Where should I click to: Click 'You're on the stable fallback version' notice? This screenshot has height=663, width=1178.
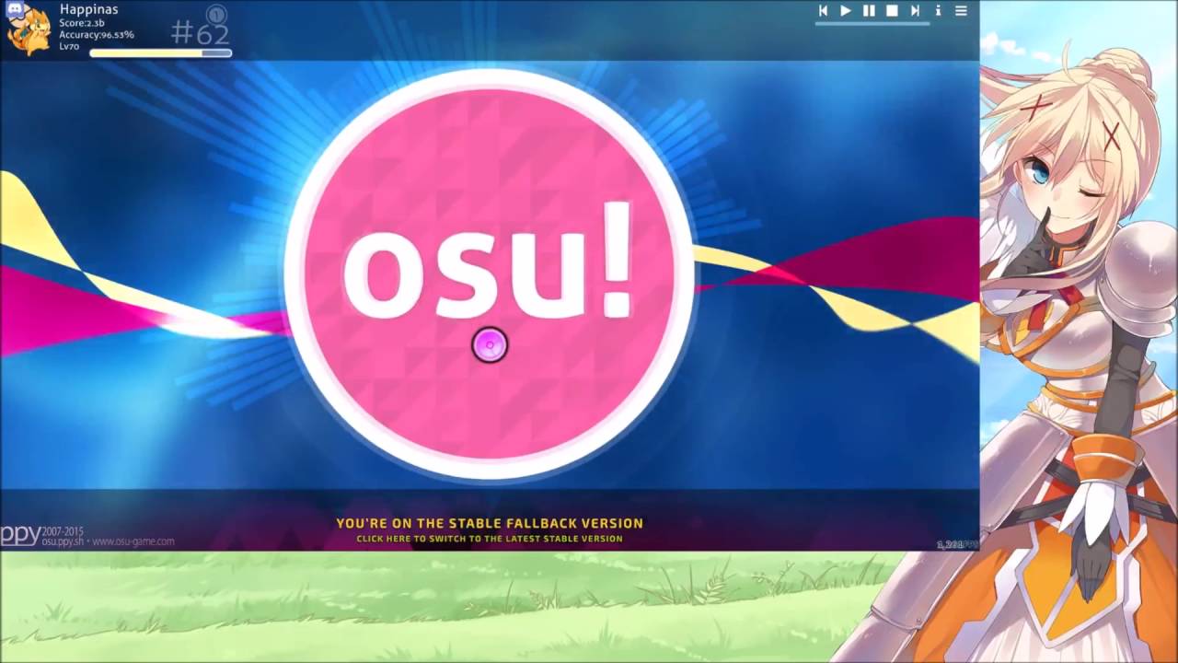tap(490, 523)
